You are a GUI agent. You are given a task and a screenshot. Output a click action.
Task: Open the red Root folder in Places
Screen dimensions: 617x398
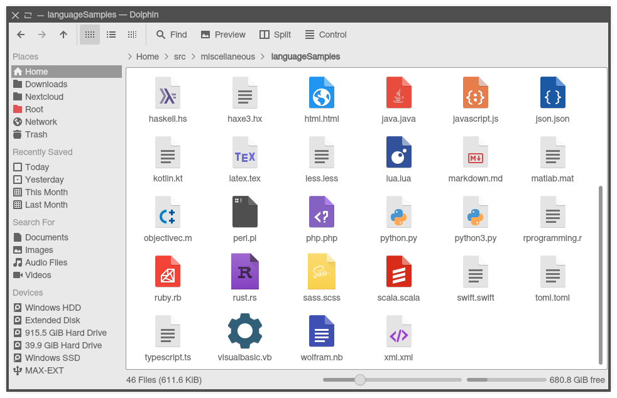click(x=67, y=109)
